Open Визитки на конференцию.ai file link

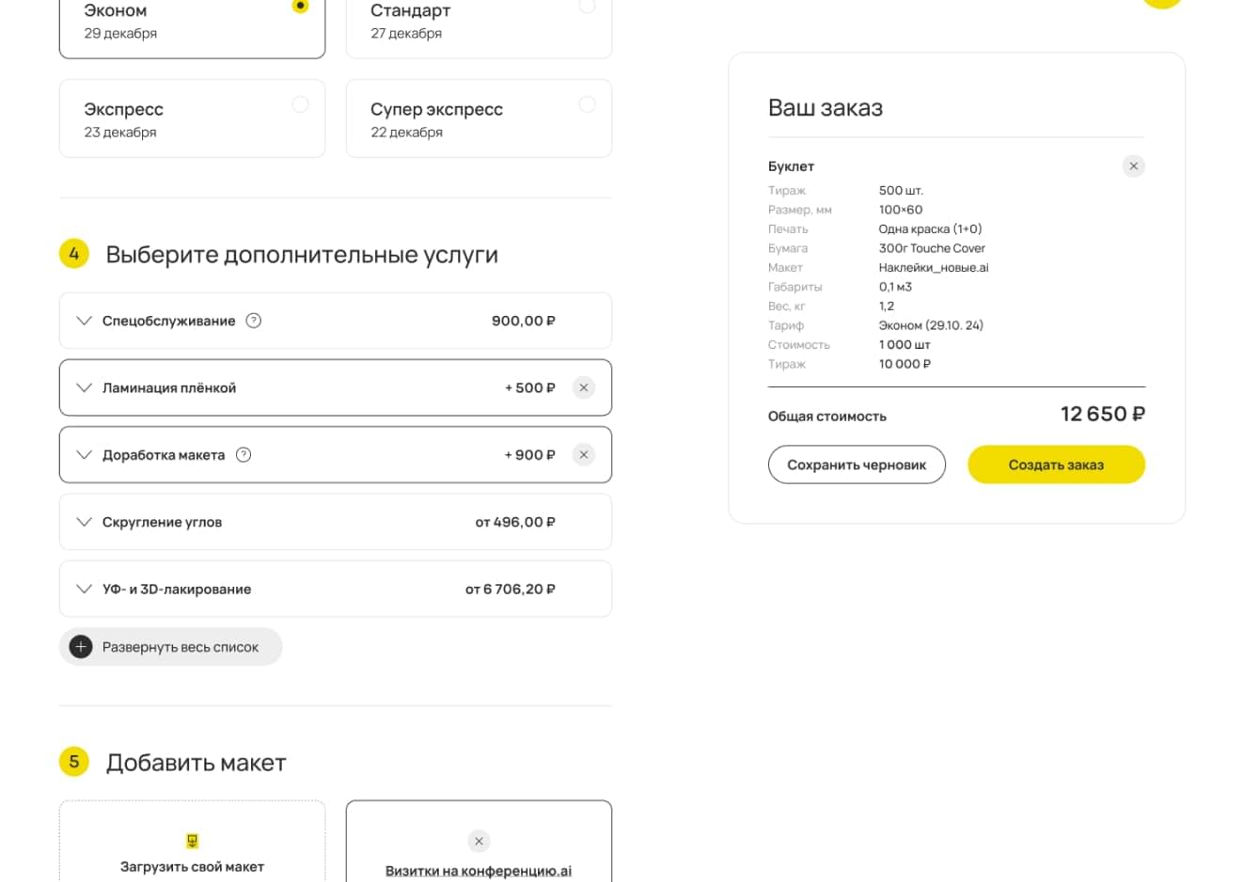478,871
